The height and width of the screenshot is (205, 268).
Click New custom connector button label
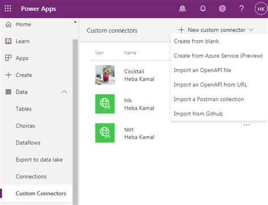coord(217,30)
